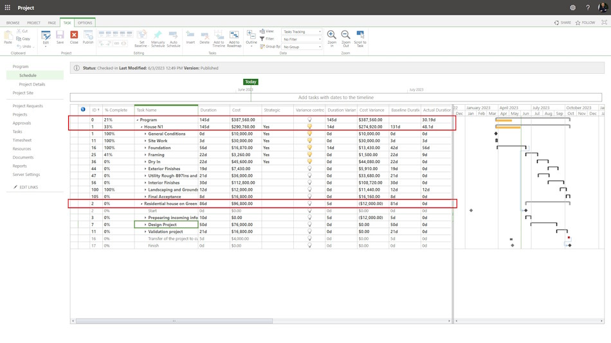Open the Group By dropdown showing No Group
Viewport: 611px width, 343px height.
tap(302, 47)
